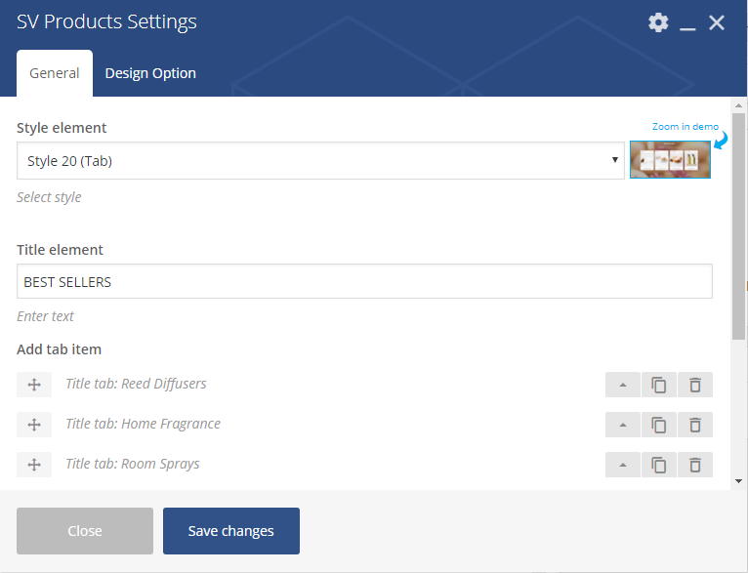Click drag handle for Room Sprays tab
Viewport: 748px width, 573px height.
tap(34, 465)
